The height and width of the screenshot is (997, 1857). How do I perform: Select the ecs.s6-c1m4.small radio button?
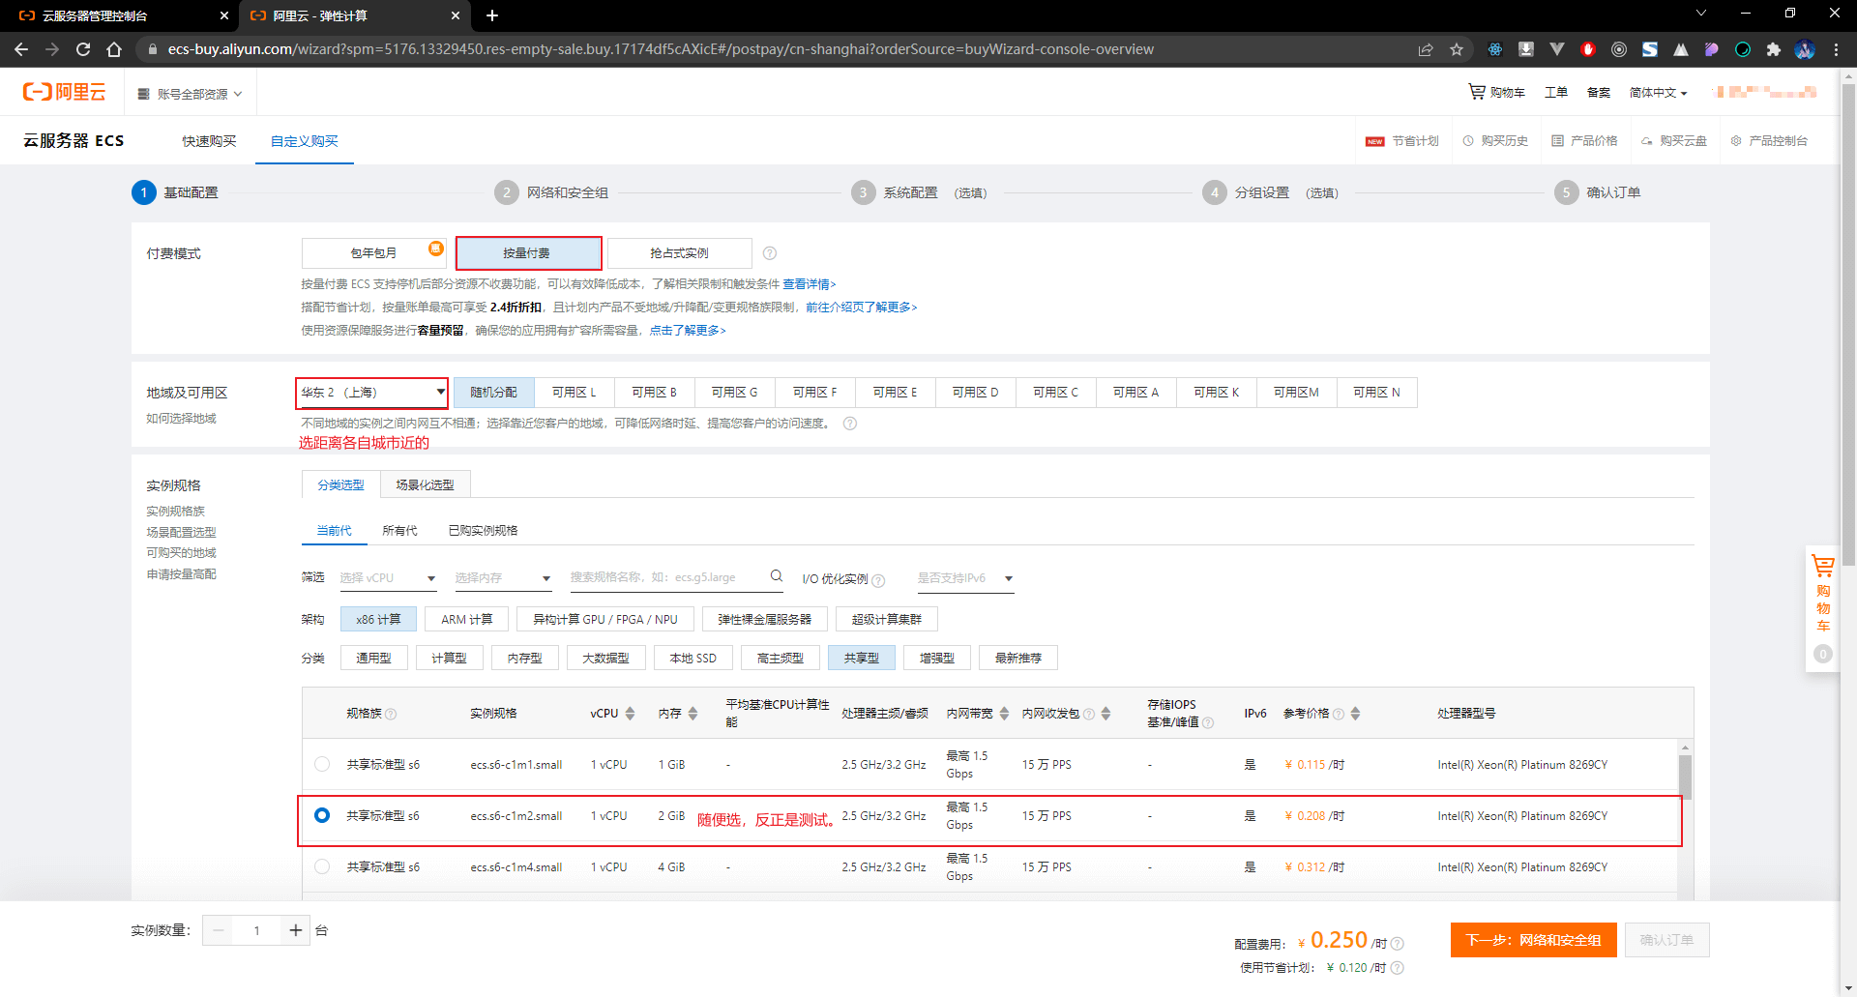pyautogui.click(x=322, y=866)
